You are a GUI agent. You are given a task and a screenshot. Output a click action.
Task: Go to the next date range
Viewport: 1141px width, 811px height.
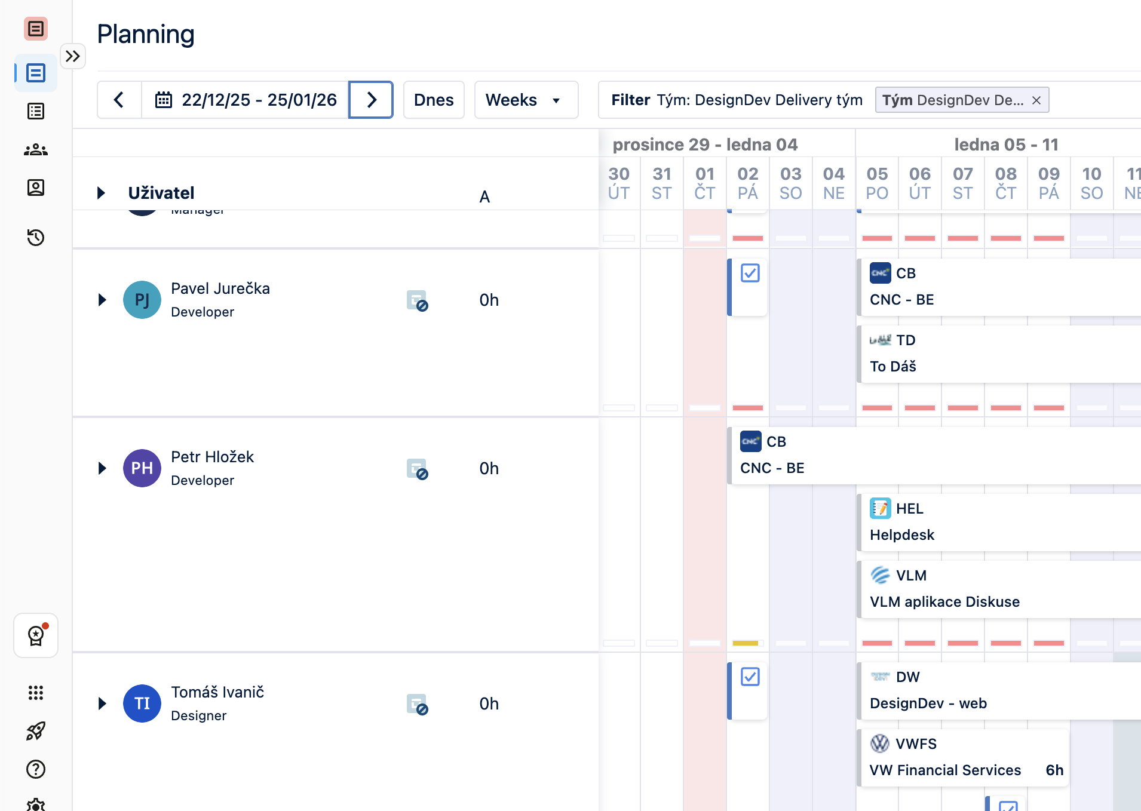coord(371,100)
